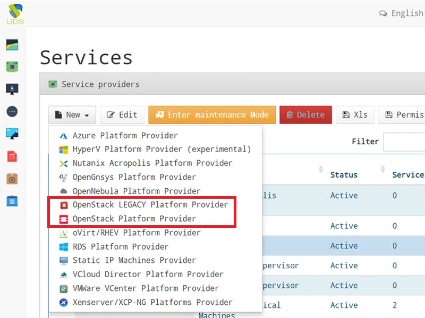Open the brown download box sidebar icon
This screenshot has width=425, height=318.
(x=12, y=179)
